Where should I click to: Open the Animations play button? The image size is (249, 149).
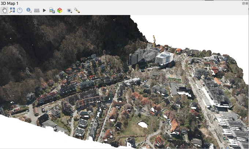click(x=44, y=11)
